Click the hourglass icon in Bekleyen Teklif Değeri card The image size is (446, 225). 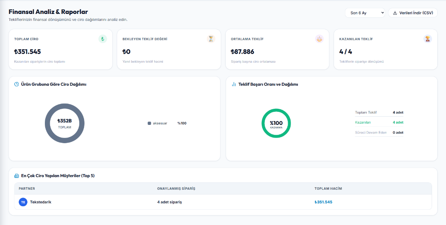[x=211, y=39]
